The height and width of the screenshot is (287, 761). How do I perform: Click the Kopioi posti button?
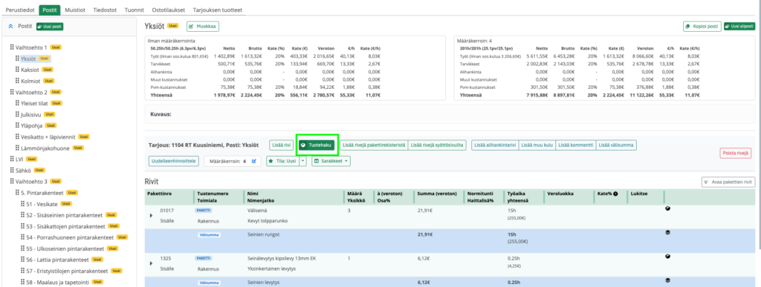tap(702, 26)
